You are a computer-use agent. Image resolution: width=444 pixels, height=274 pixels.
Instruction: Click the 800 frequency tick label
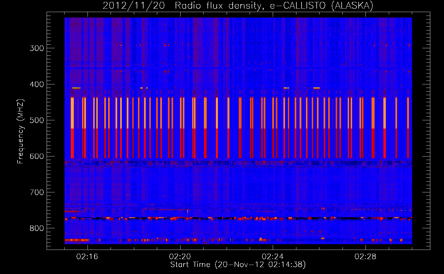click(37, 228)
